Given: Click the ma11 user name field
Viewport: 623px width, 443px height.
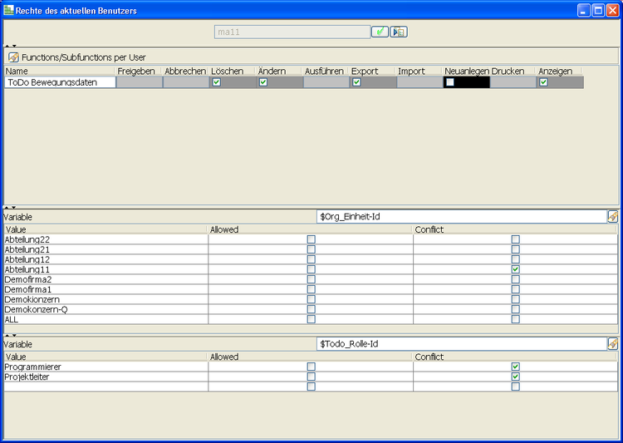Looking at the screenshot, I should pyautogui.click(x=292, y=32).
